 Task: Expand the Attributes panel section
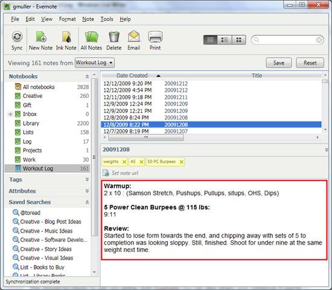point(87,191)
